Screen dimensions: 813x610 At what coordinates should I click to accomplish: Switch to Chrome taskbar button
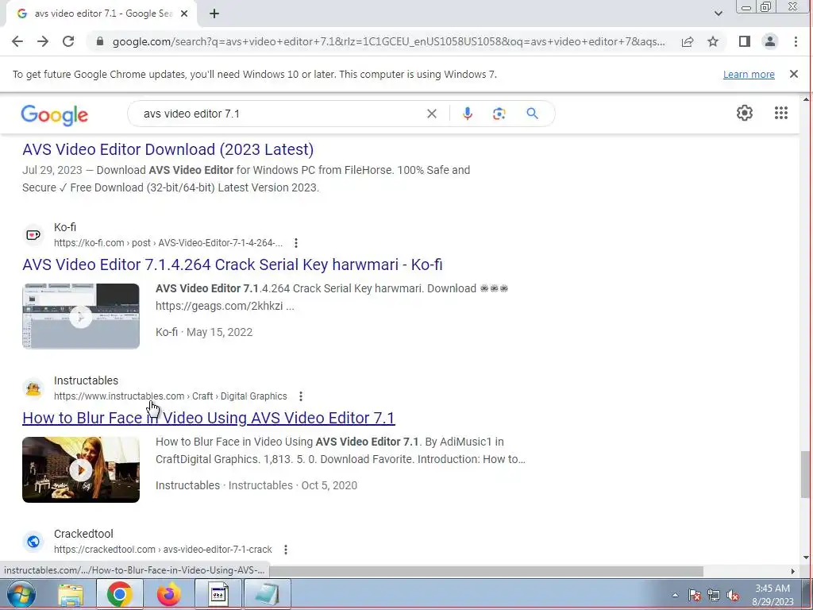point(119,594)
